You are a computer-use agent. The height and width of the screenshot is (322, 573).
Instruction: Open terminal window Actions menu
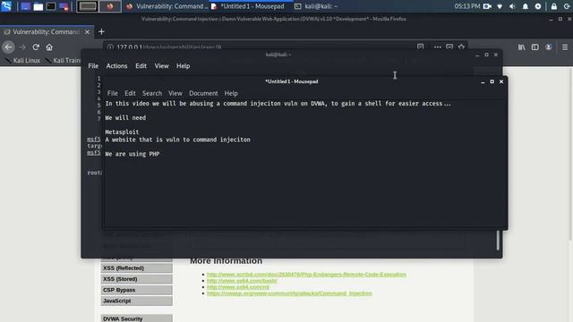point(116,65)
